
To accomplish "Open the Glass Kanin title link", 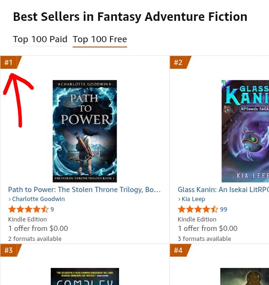I will (223, 190).
